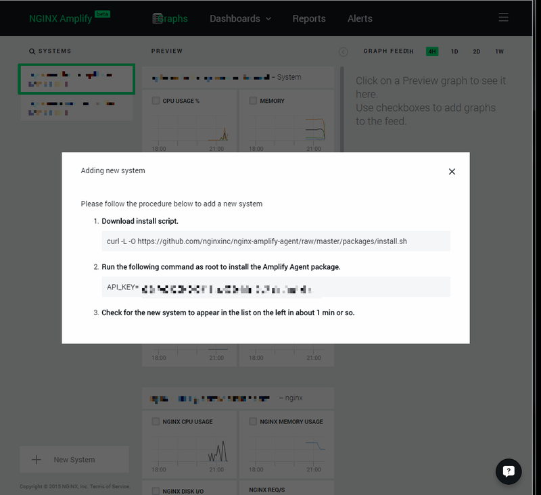This screenshot has width=541, height=495.
Task: Close the Adding new system dialog
Action: [452, 172]
